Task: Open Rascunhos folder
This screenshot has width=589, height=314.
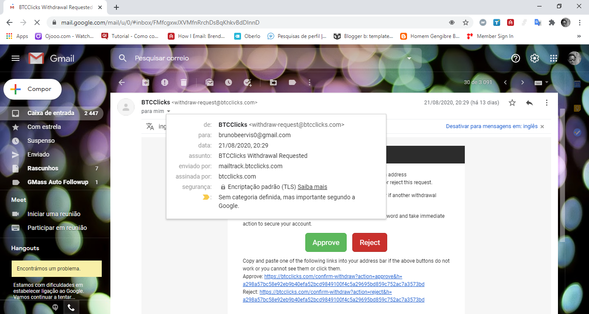Action: (x=52, y=168)
